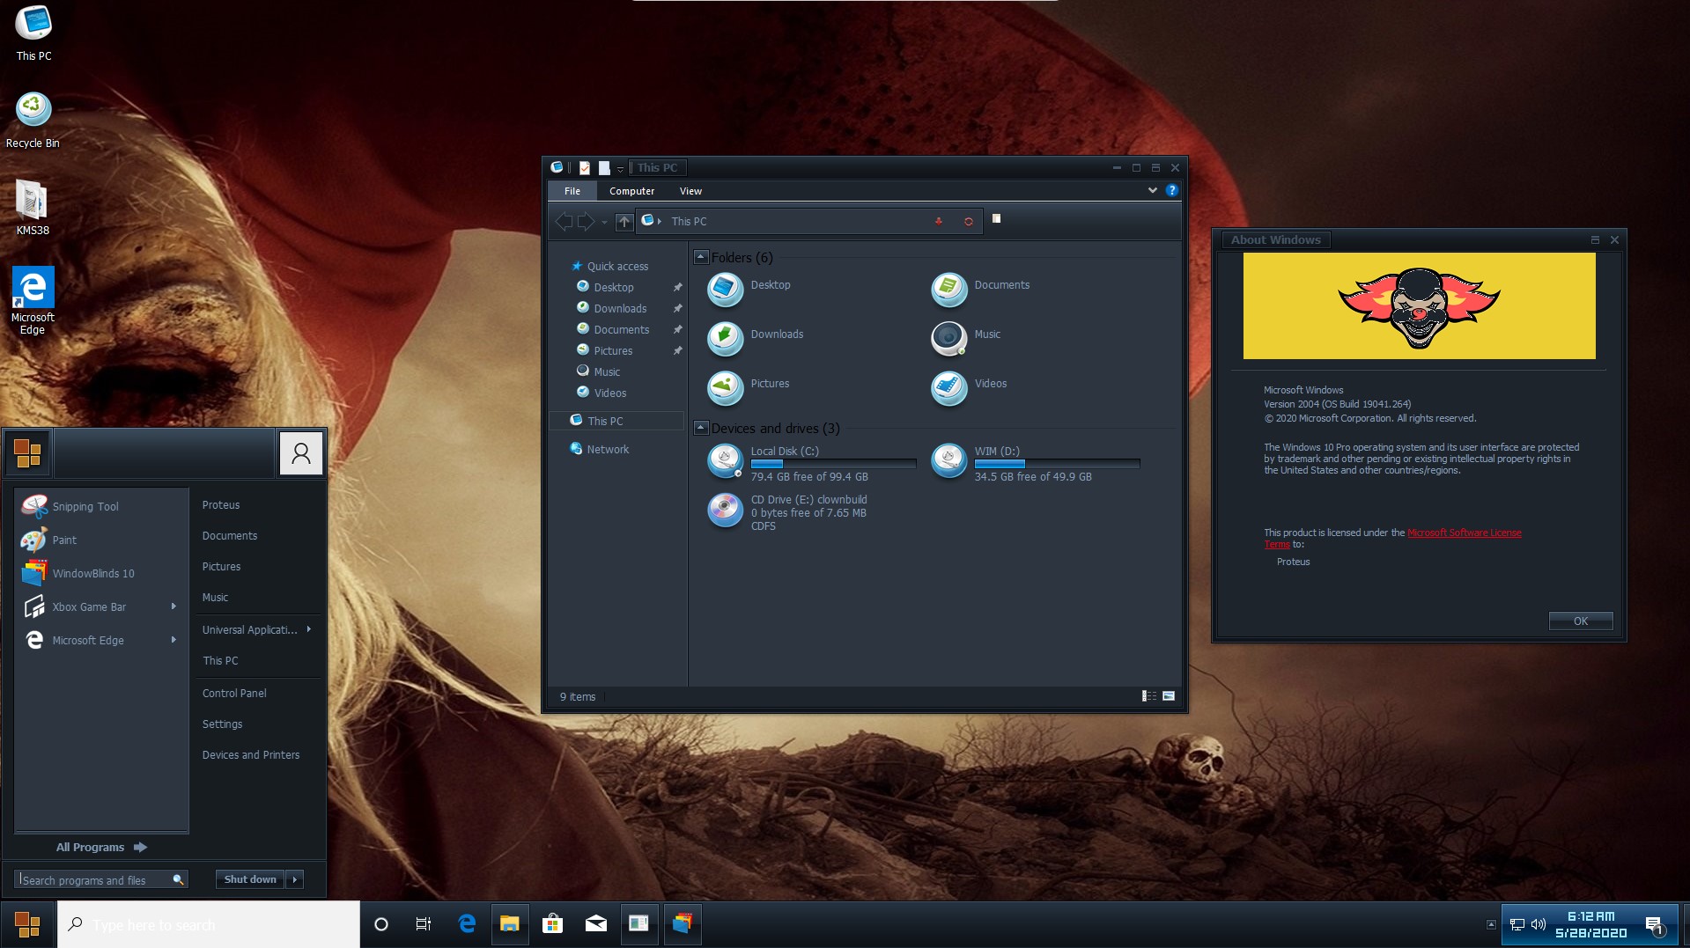Open the notification center icon
Viewport: 1690px width, 948px height.
[1654, 925]
